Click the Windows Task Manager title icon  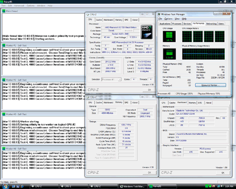pos(159,14)
